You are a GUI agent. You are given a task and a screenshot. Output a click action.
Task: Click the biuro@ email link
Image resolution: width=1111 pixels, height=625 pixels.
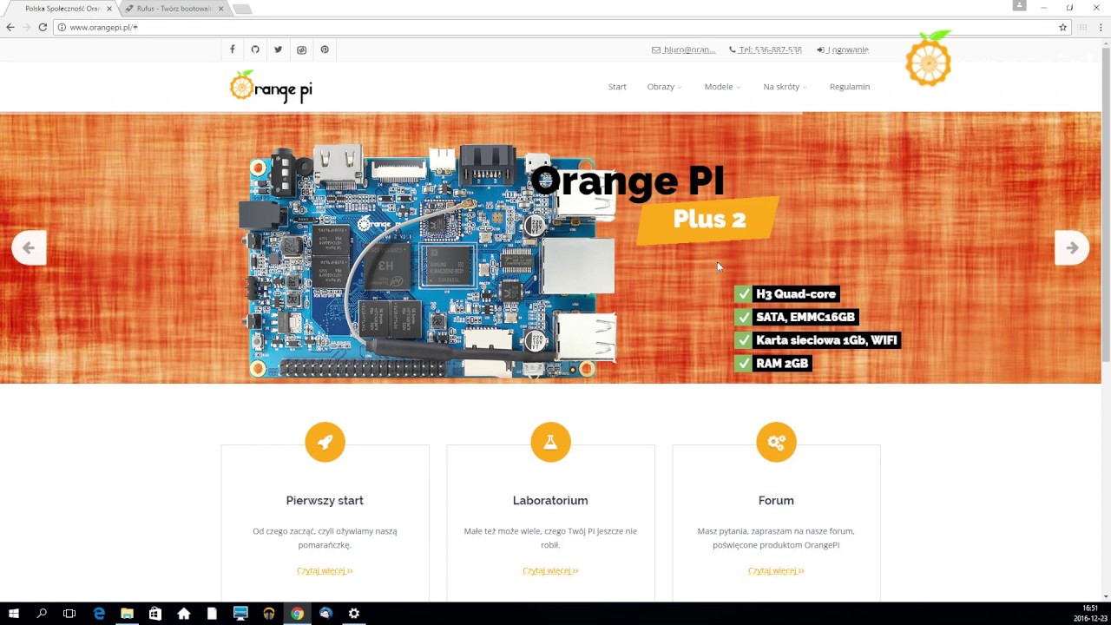[x=683, y=49]
